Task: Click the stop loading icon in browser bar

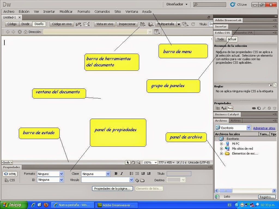Action: (20, 32)
